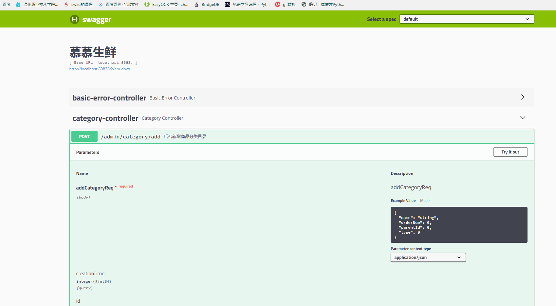Click the 慕慕生鲜 API title
This screenshot has height=306, width=556.
click(93, 52)
